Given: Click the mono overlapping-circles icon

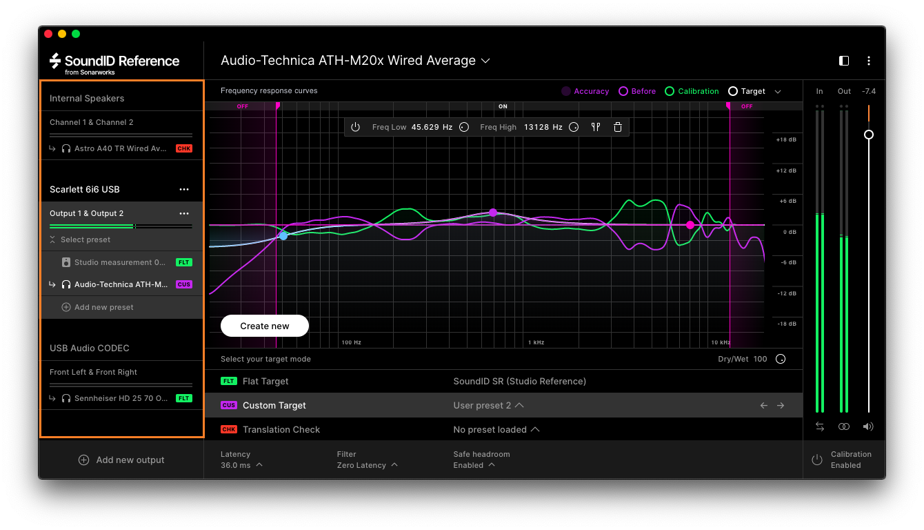Looking at the screenshot, I should (844, 426).
